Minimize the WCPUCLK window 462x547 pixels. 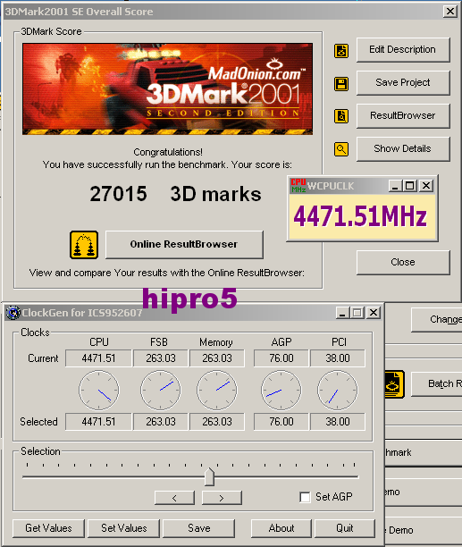pos(395,186)
